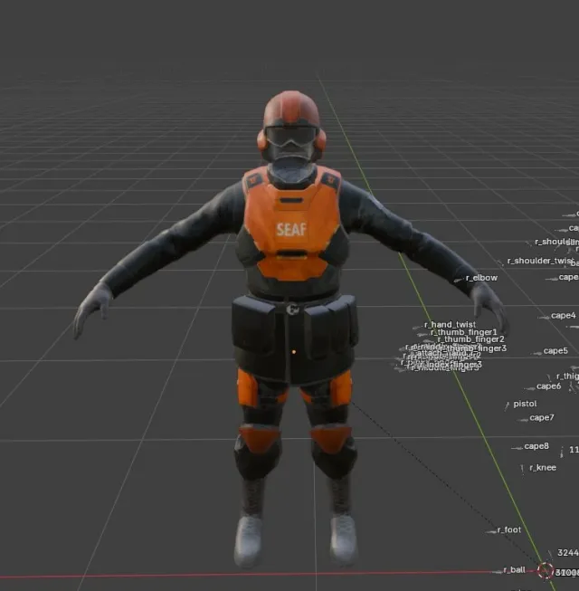Select the r_elbow bone label

pyautogui.click(x=481, y=278)
